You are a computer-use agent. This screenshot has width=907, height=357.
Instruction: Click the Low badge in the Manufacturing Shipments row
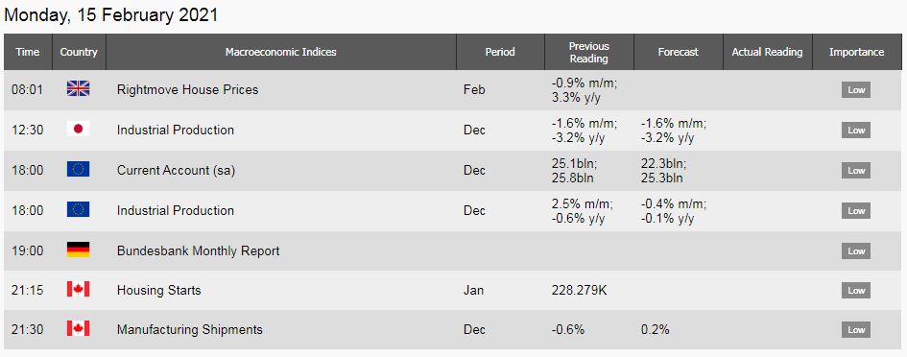[x=856, y=330]
